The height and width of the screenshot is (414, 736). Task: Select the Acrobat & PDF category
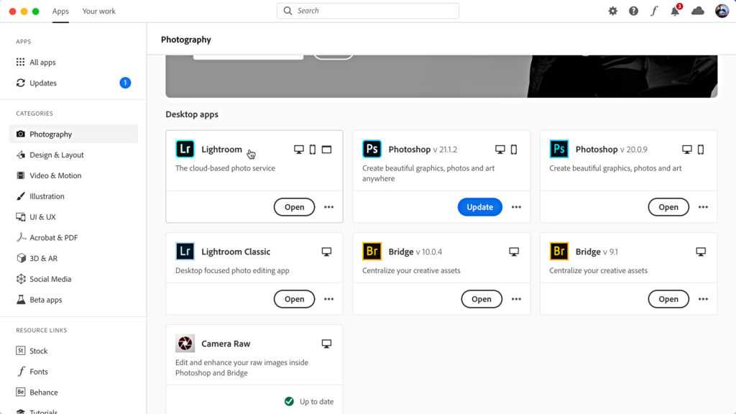click(x=73, y=237)
